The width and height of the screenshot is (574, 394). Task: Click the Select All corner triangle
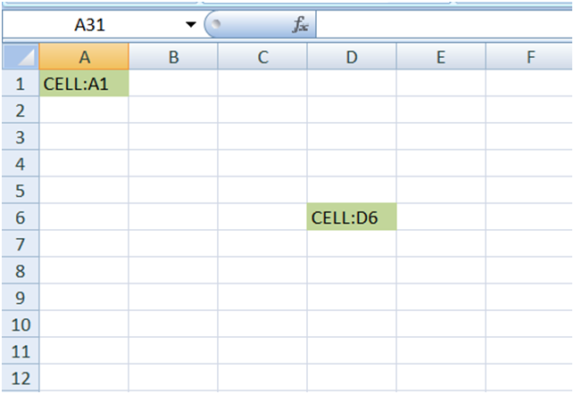(21, 57)
